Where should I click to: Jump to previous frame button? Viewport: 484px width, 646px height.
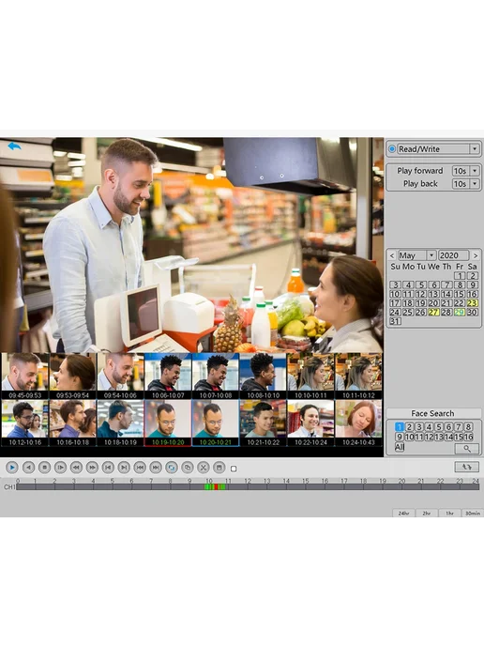[108, 468]
